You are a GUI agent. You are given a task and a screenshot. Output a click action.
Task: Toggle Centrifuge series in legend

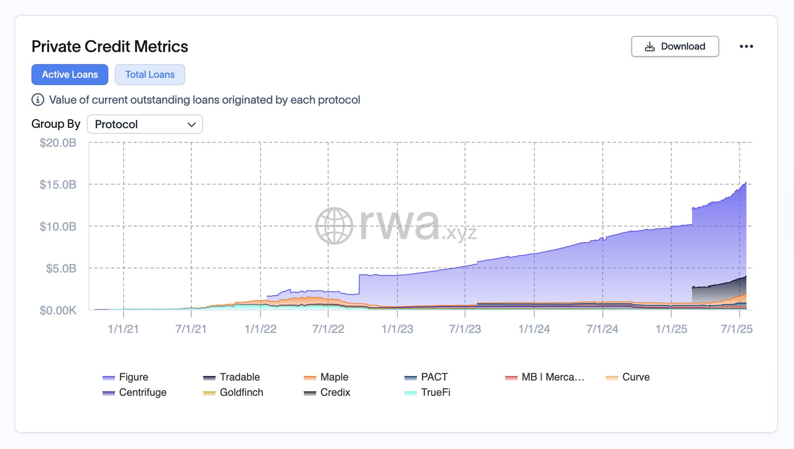click(142, 392)
